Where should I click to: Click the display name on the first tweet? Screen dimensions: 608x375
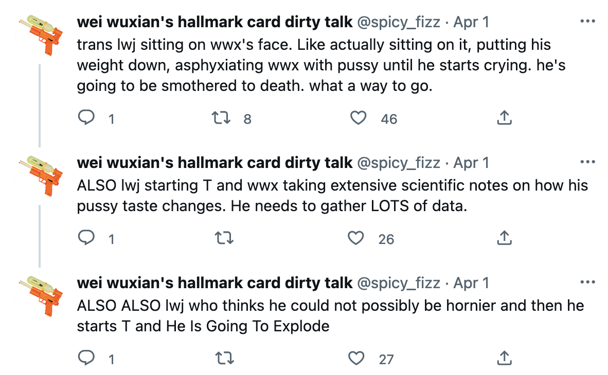pyautogui.click(x=214, y=22)
